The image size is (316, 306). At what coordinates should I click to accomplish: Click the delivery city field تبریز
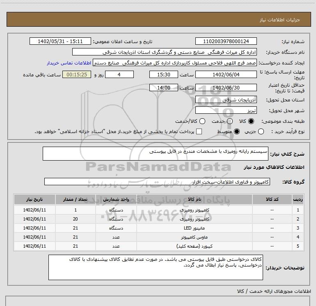point(226,110)
